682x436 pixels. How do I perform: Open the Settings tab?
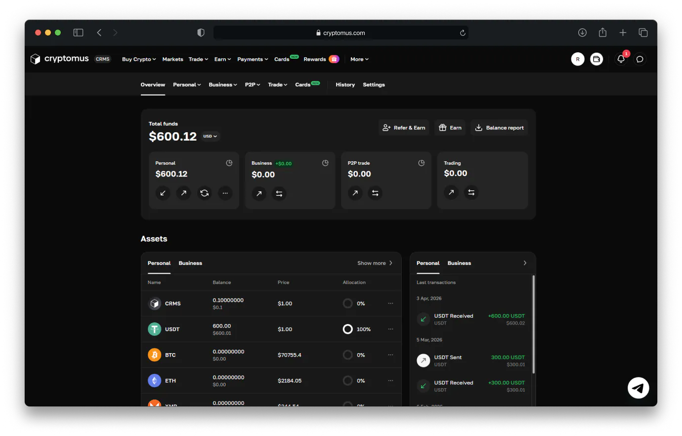tap(374, 85)
